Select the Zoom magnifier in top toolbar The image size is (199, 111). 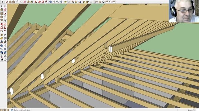click(x=57, y=2)
